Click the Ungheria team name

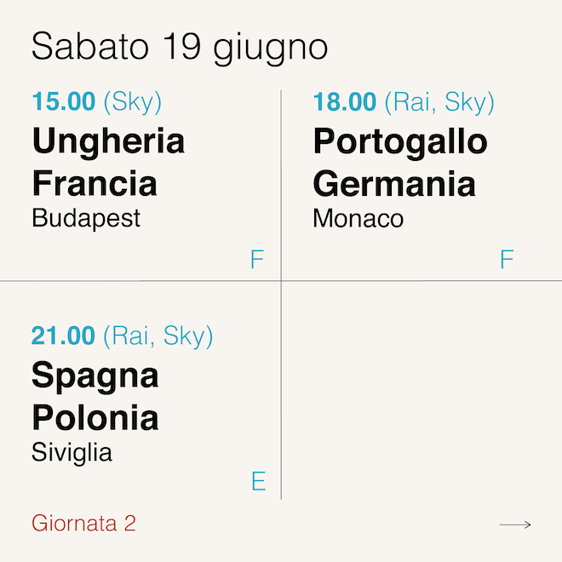pyautogui.click(x=108, y=141)
